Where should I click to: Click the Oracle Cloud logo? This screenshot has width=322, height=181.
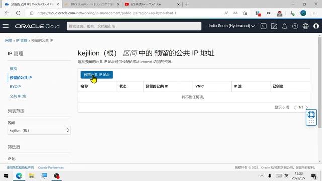37,26
